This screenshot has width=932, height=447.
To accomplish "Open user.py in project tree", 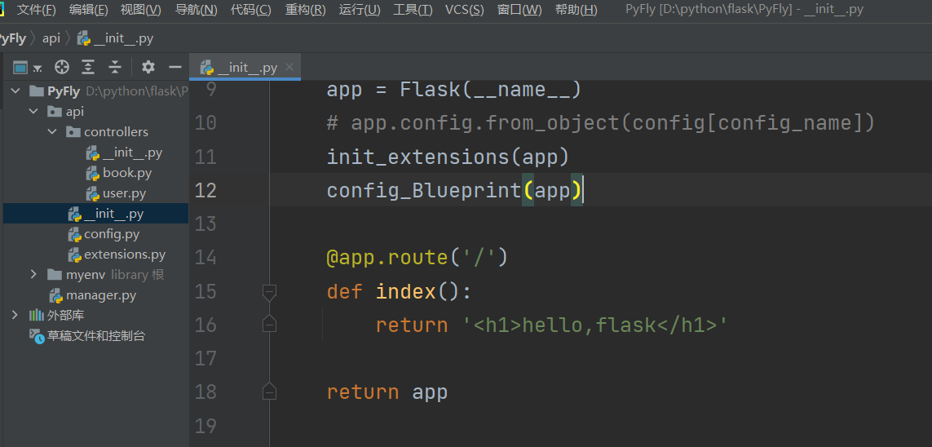I will 95,193.
